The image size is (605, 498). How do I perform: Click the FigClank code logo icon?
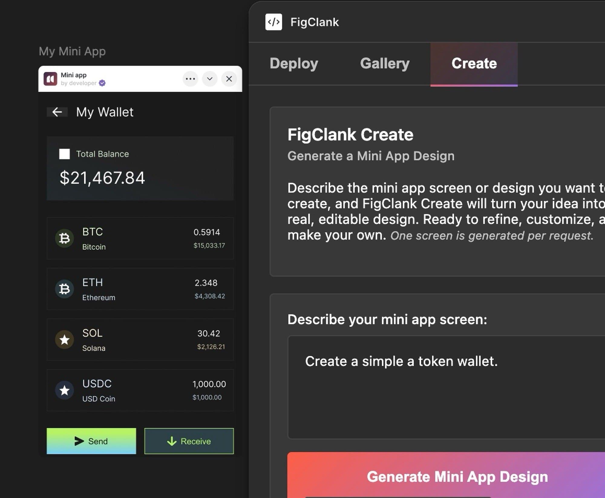point(273,22)
